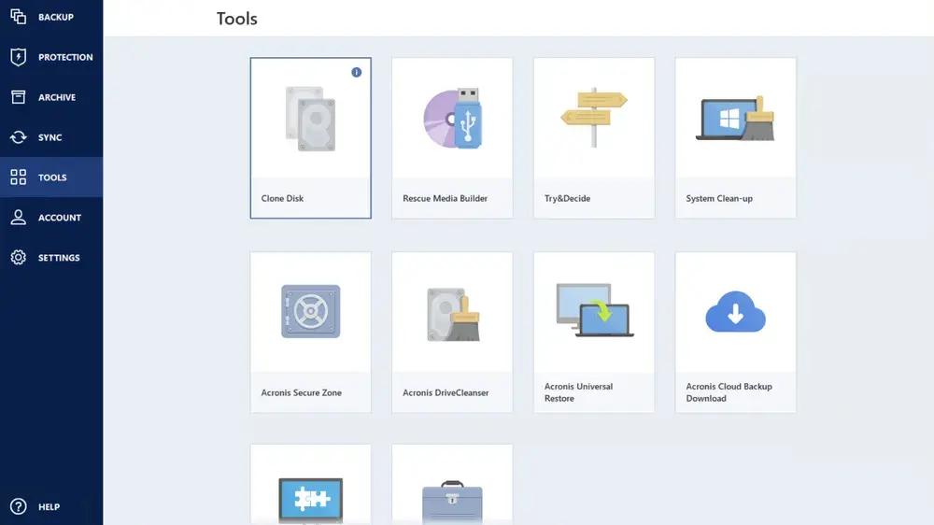
Task: Click the Protection shield icon
Action: [x=19, y=57]
